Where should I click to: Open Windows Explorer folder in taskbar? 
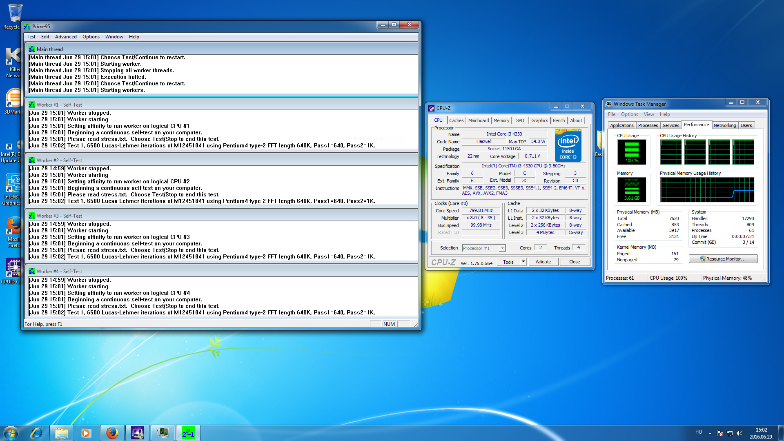(62, 433)
